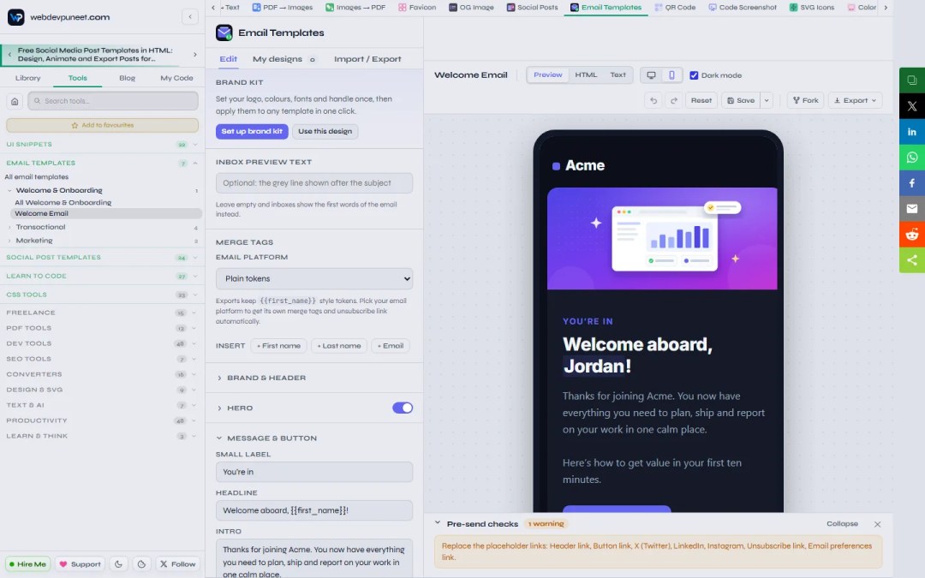Switch to the Library tab
925x578 pixels.
tap(27, 78)
